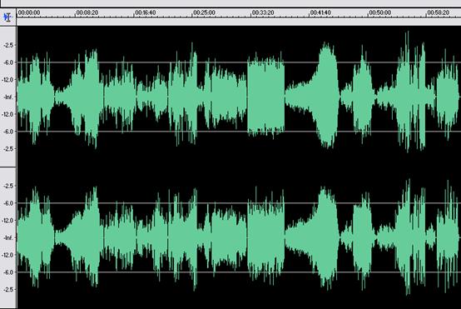Click top channel's -Inf. center level label
The image size is (461, 309).
pyautogui.click(x=9, y=97)
